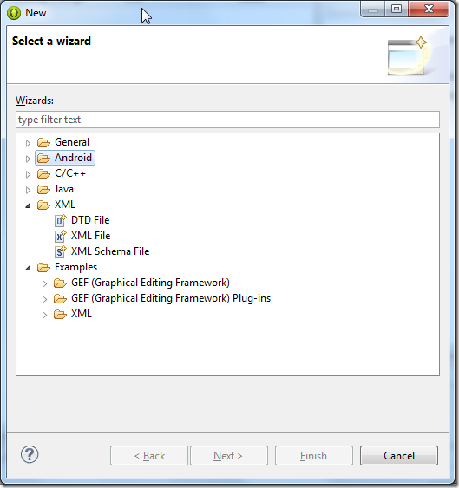This screenshot has height=488, width=459.
Task: Select the Examples tree item label
Action: coord(75,267)
